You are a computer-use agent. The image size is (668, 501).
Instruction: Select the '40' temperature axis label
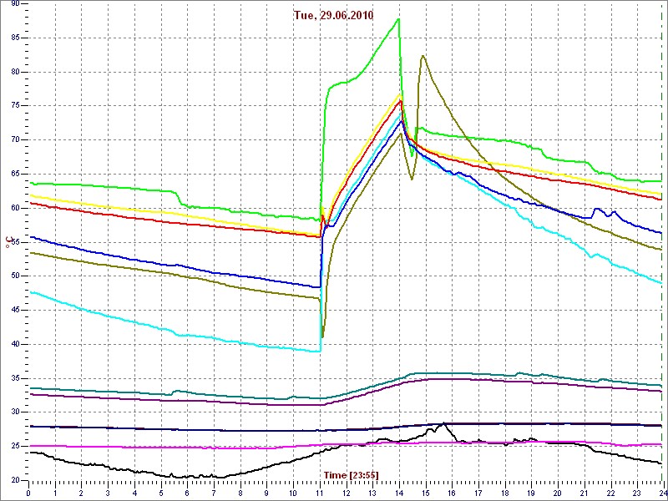tap(16, 345)
